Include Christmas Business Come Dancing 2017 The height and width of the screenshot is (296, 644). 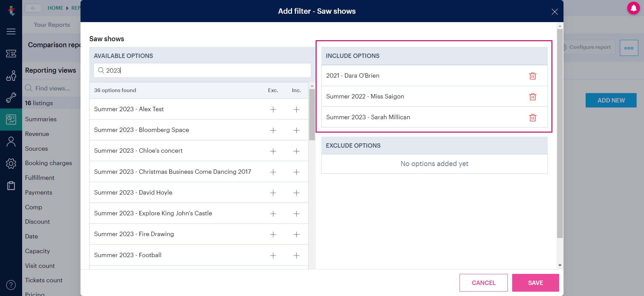click(x=297, y=172)
